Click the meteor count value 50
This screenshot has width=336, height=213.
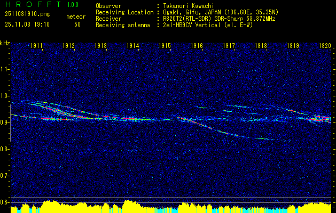tap(77, 24)
